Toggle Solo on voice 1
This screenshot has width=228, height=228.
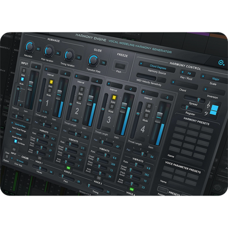pos(51,82)
